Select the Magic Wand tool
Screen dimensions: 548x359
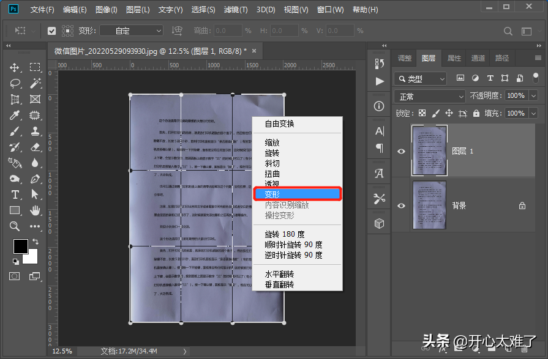click(36, 83)
